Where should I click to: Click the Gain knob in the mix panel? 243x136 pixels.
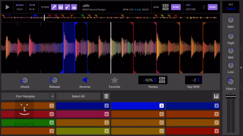click(231, 20)
